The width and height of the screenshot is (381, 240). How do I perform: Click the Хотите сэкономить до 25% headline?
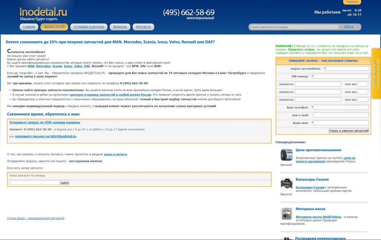[110, 42]
